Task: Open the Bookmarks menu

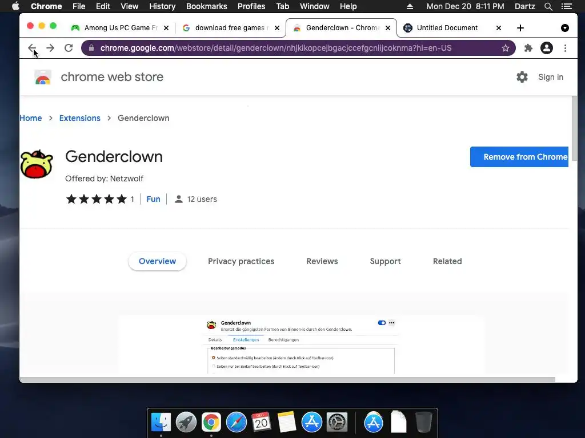Action: (206, 6)
